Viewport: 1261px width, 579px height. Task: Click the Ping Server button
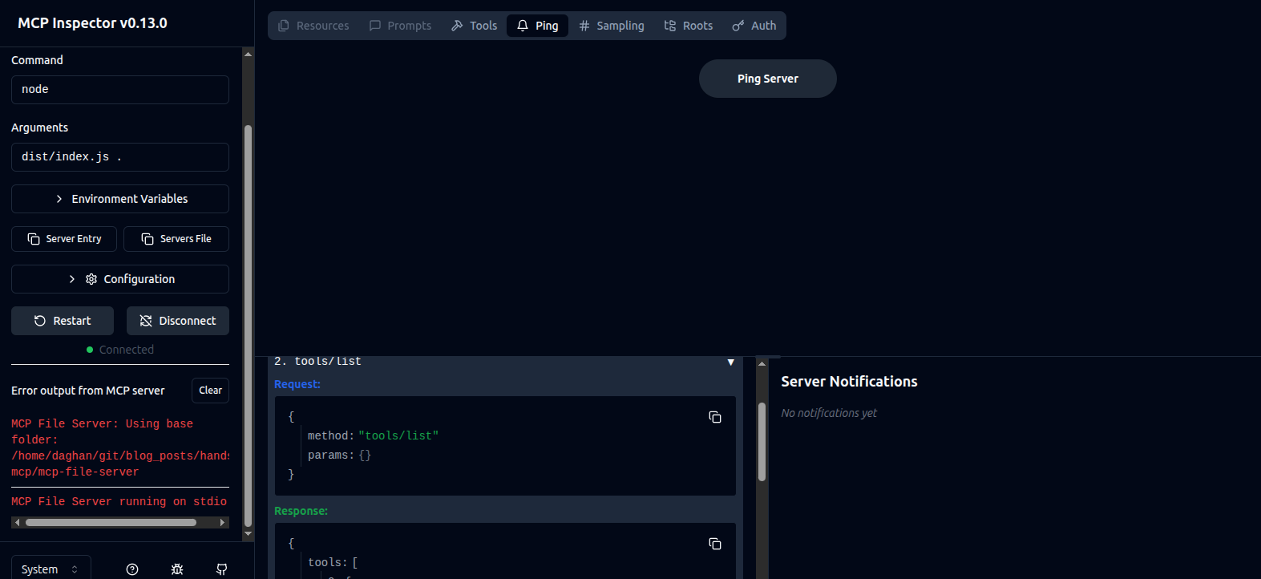[767, 79]
